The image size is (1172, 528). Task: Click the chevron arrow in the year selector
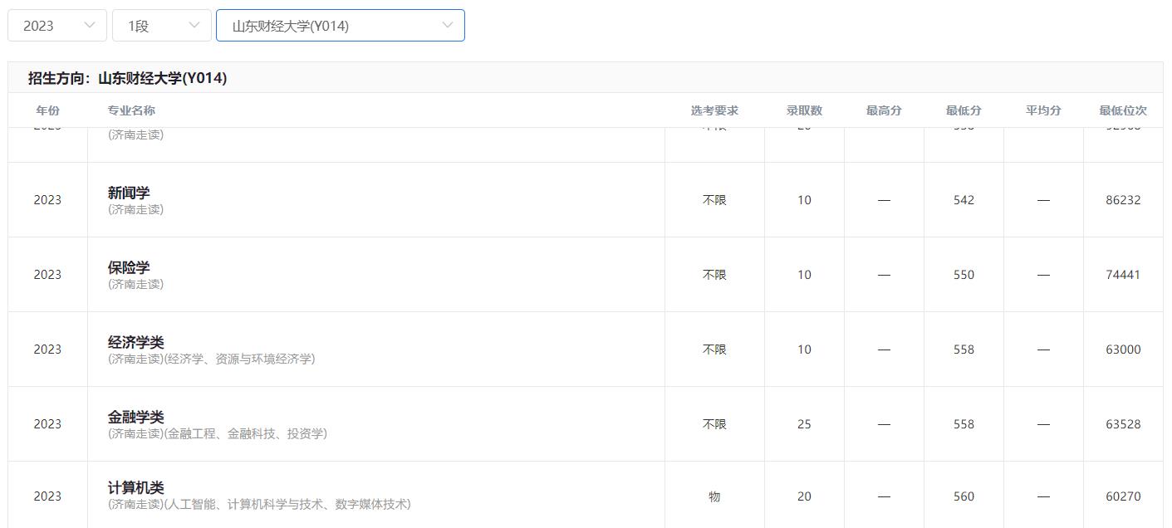[x=91, y=25]
